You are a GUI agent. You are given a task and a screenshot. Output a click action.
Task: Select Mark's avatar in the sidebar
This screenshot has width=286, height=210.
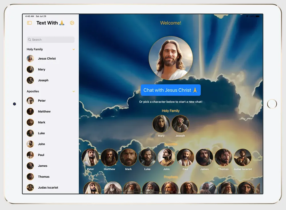[30, 122]
